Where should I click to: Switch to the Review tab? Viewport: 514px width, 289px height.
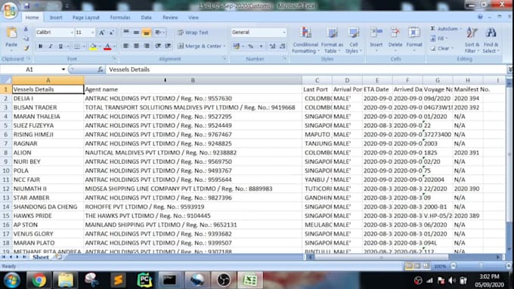pyautogui.click(x=170, y=17)
